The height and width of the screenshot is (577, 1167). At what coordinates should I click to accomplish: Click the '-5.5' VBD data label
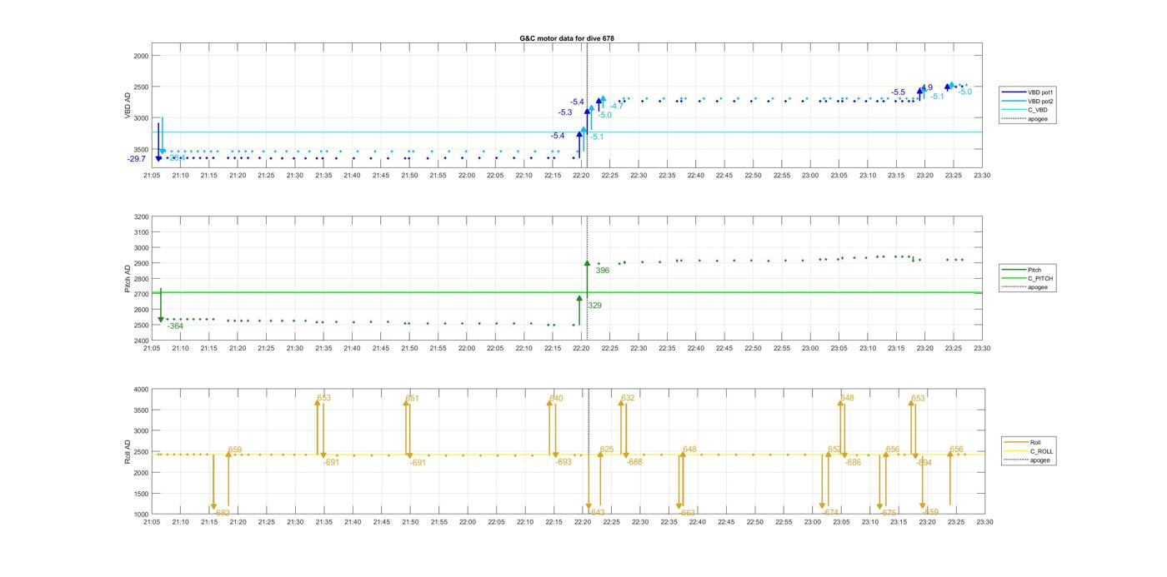point(898,92)
